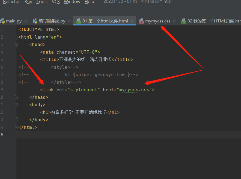Switch to the mymycss.css tab

click(x=158, y=21)
